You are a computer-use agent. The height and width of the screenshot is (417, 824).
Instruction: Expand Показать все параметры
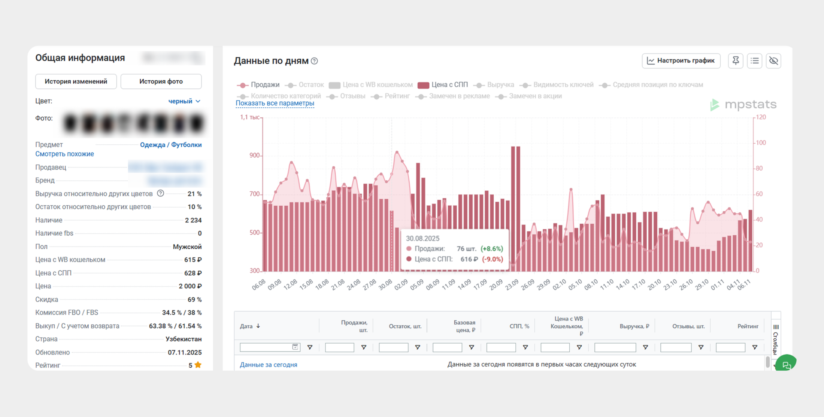point(275,103)
